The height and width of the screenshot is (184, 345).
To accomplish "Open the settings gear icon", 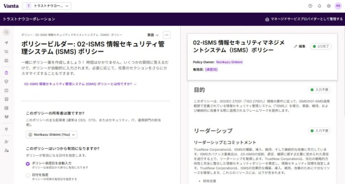I will click(x=329, y=6).
